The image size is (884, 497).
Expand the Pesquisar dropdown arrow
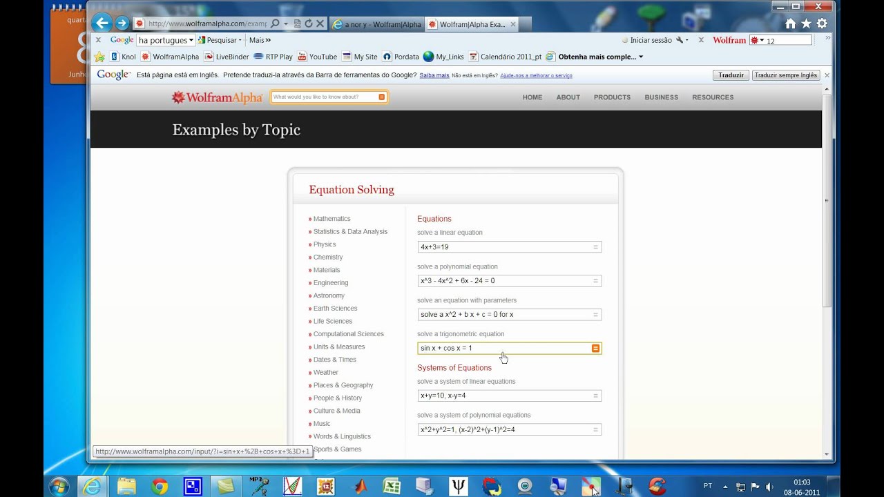coord(240,40)
